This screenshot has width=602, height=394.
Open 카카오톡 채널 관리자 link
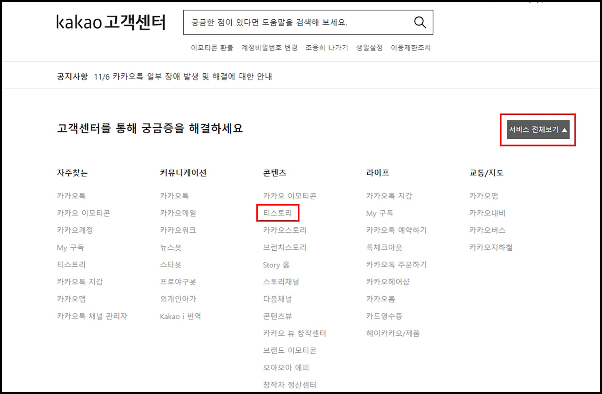click(92, 316)
